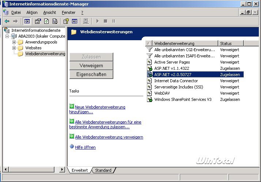Collapse the ABA2003 computer node
Screen dimensions: 261x182
pyautogui.click(x=7, y=36)
